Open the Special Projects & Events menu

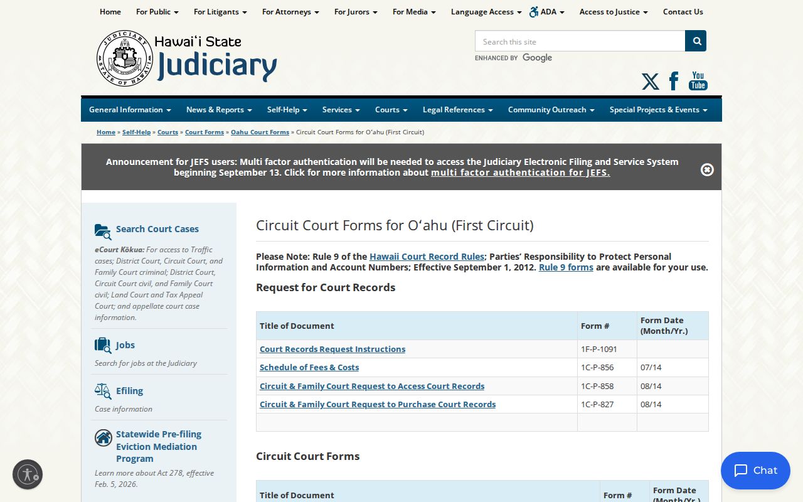[x=659, y=110]
